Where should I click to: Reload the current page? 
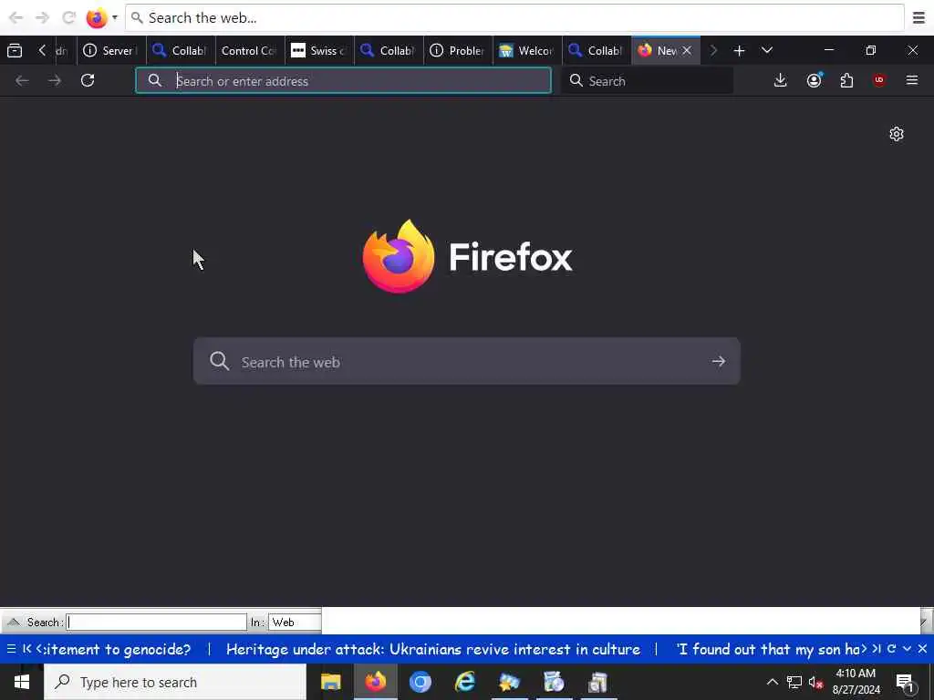88,80
